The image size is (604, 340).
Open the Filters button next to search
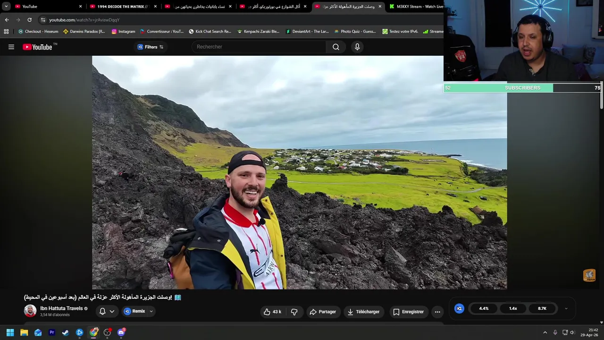[x=151, y=47]
